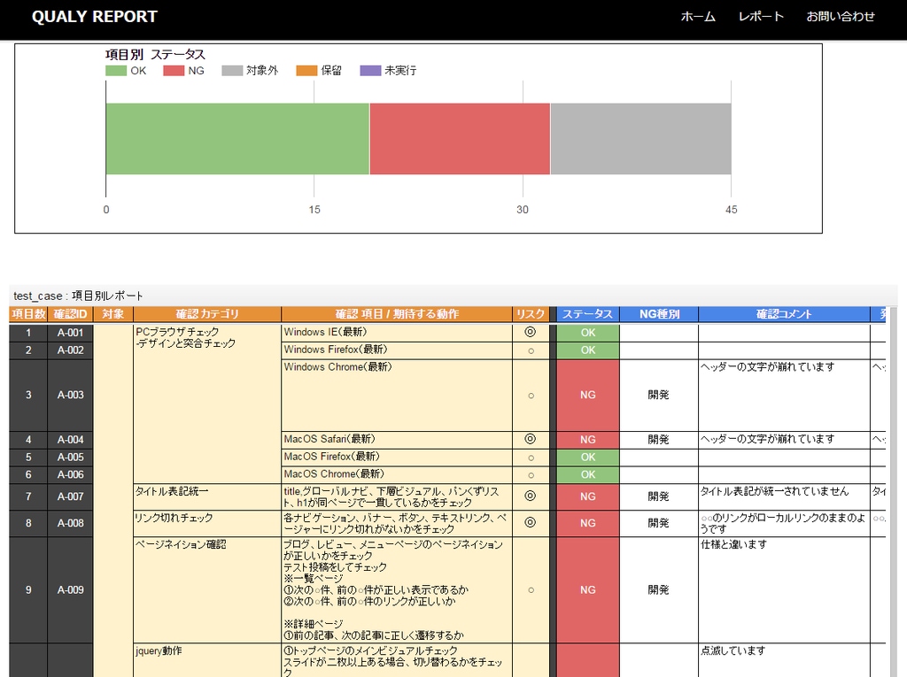
Task: Click the 開発 NG type for A-009
Action: 658,589
